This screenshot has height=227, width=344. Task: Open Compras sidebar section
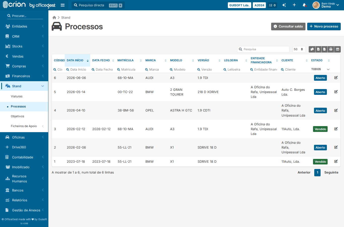(24, 66)
